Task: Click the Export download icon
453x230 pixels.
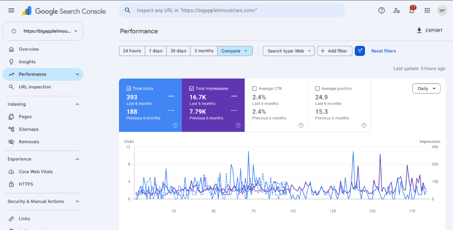Action: pyautogui.click(x=419, y=30)
